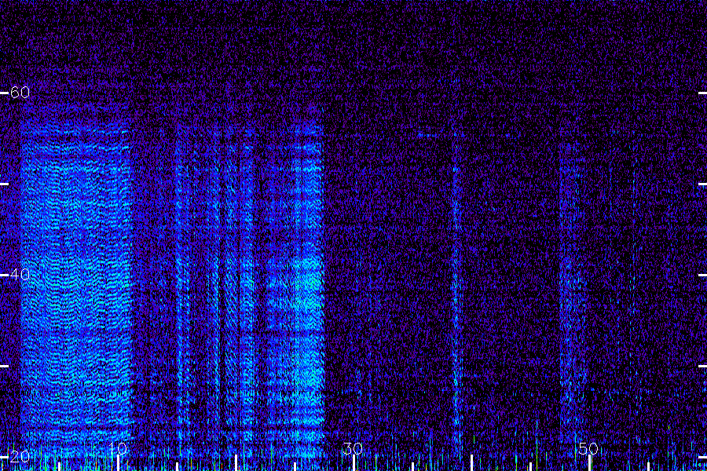Click the "60" label on the frequency axis
This screenshot has width=707, height=471.
(20, 93)
